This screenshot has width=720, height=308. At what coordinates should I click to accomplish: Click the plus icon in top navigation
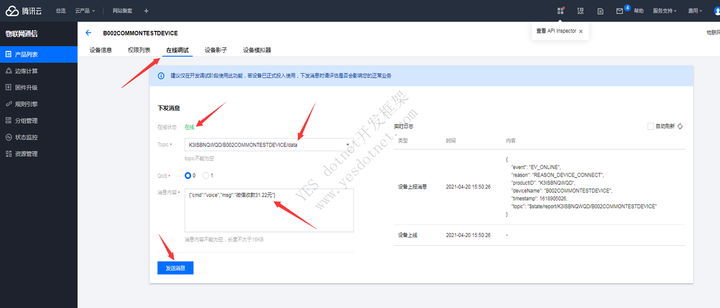[146, 11]
